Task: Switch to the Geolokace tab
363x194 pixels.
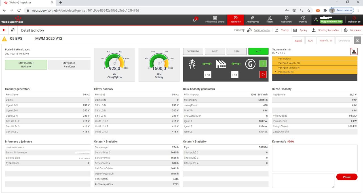Action: click(344, 41)
